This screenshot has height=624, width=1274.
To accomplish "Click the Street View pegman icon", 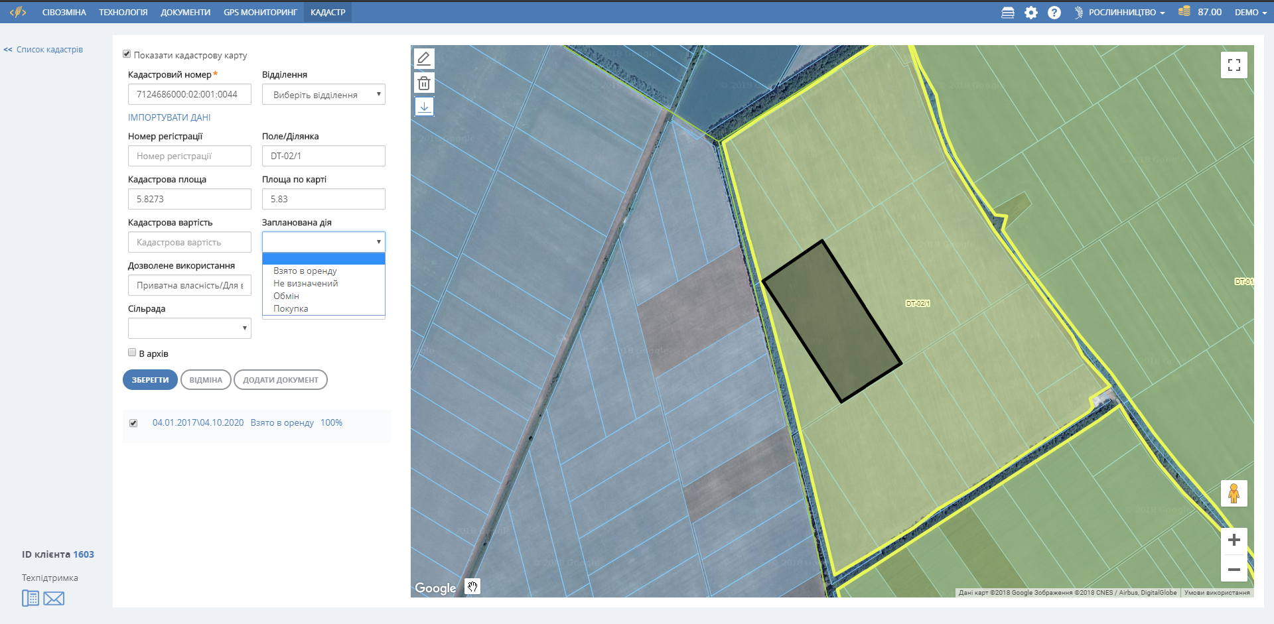I will [x=1234, y=493].
